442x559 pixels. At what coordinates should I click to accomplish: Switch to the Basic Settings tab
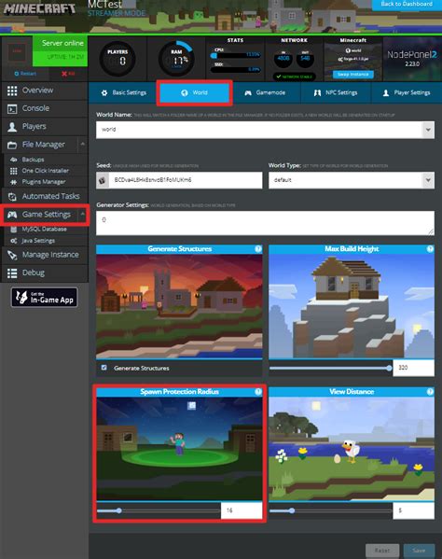tap(124, 93)
